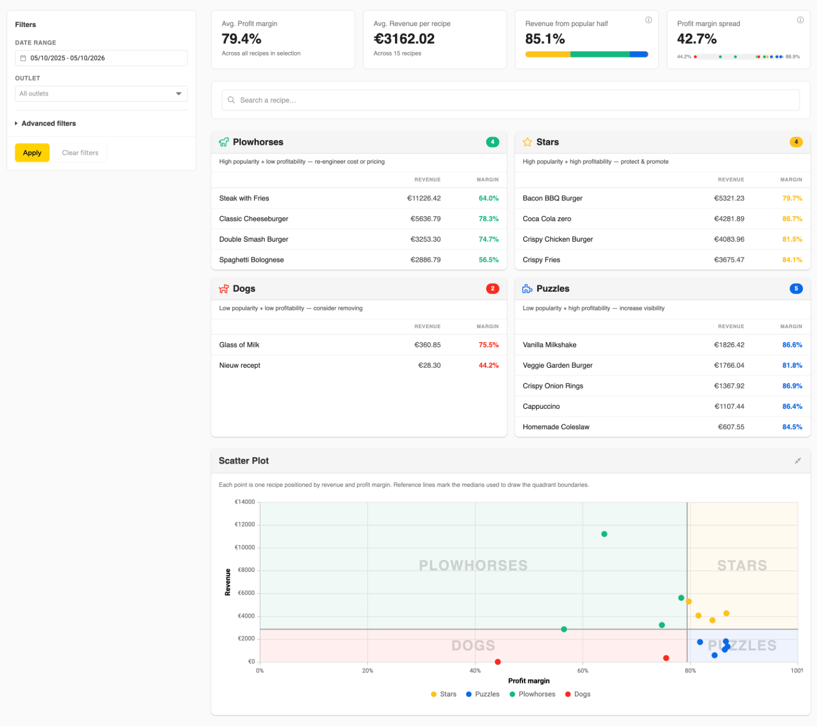Screen dimensions: 817x726
Task: Select Spaghetti Bolognese recipe
Action: click(359, 260)
